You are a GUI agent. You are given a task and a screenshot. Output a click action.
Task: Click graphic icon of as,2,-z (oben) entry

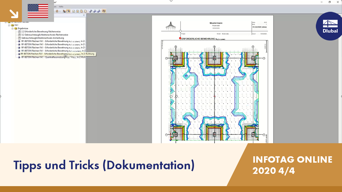click(x=19, y=48)
